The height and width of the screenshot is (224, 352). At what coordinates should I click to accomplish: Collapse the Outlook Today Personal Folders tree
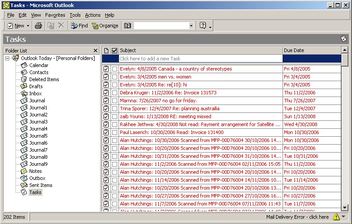[8, 58]
